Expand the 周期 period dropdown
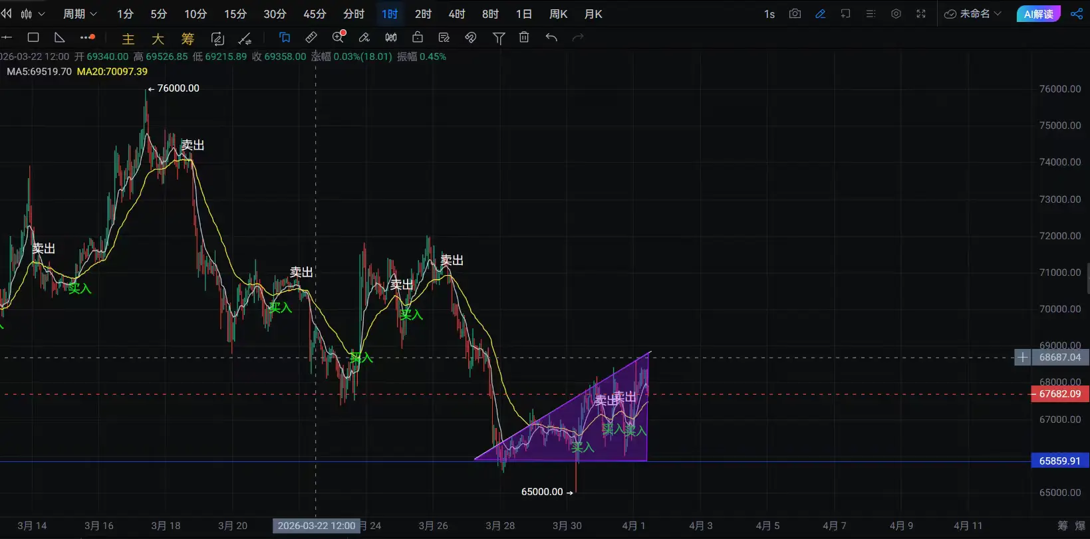The image size is (1090, 539). point(80,14)
